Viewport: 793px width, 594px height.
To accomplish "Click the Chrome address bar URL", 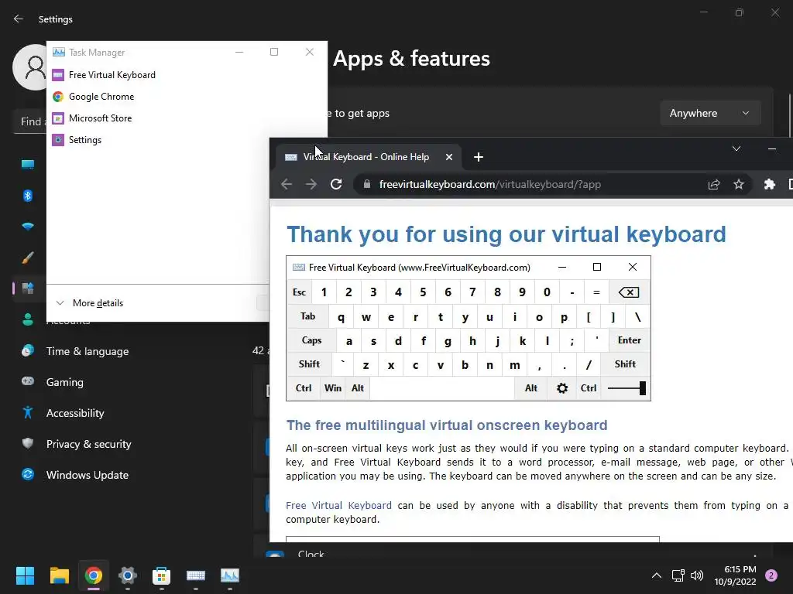I will pos(489,184).
